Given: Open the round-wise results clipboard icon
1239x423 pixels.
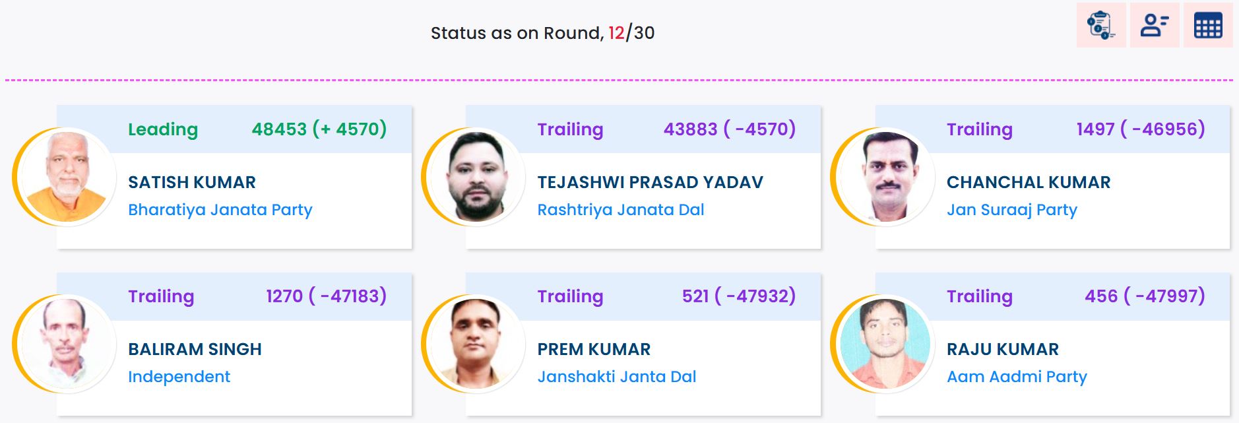Looking at the screenshot, I should pos(1100,26).
